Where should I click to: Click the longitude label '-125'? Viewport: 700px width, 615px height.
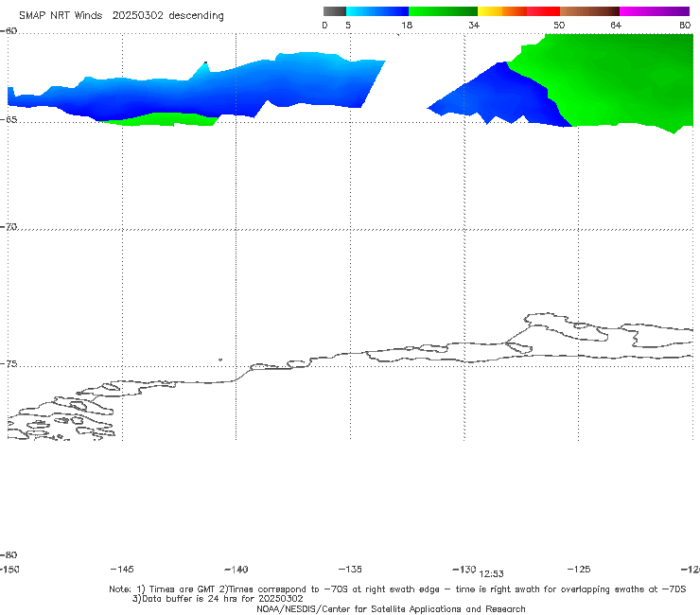[x=579, y=570]
